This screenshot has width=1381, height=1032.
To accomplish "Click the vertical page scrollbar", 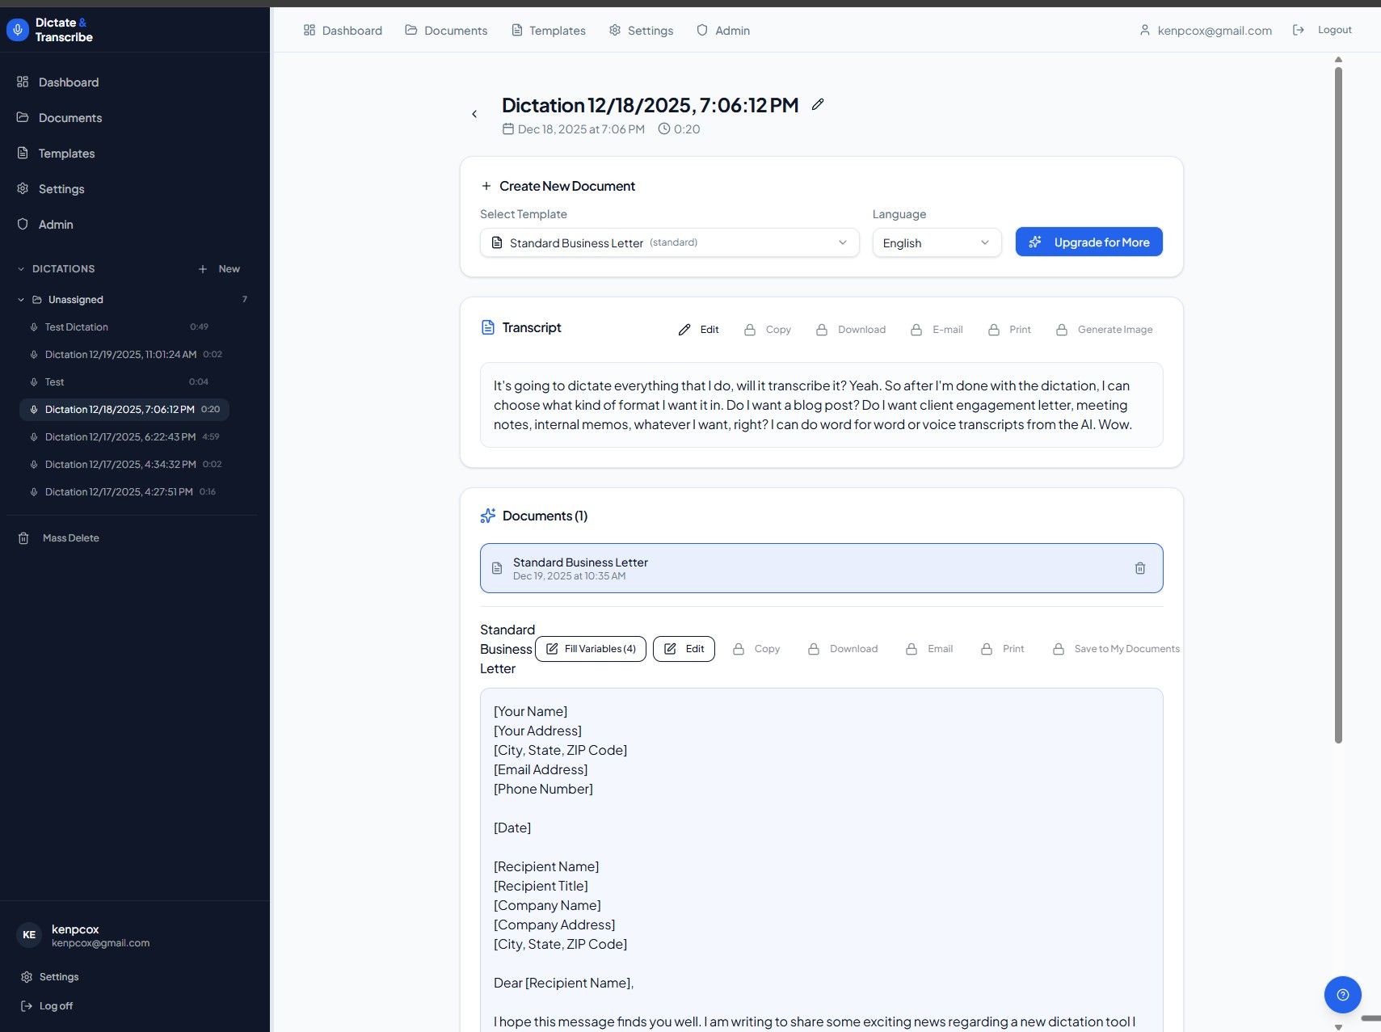I will [x=1338, y=404].
